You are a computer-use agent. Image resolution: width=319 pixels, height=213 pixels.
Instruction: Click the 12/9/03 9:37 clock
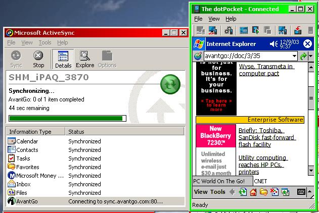point(289,44)
